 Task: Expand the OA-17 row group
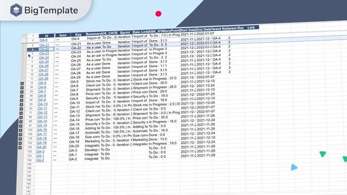21,135
